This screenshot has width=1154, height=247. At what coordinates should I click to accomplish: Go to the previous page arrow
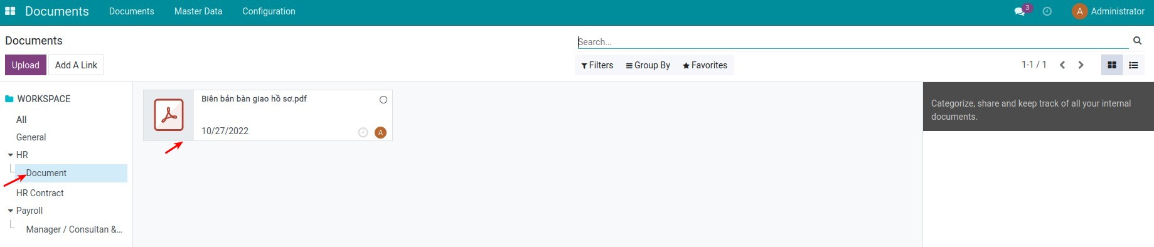(x=1062, y=65)
